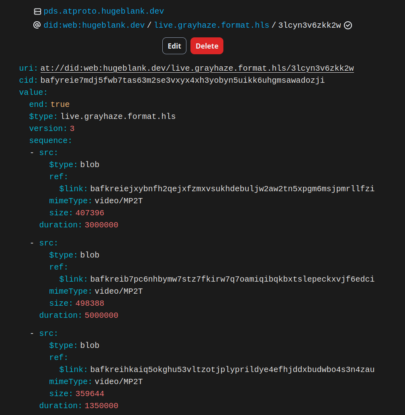Follow the underlined at:// URI link
Screen dimensions: 405x415
coord(197,68)
